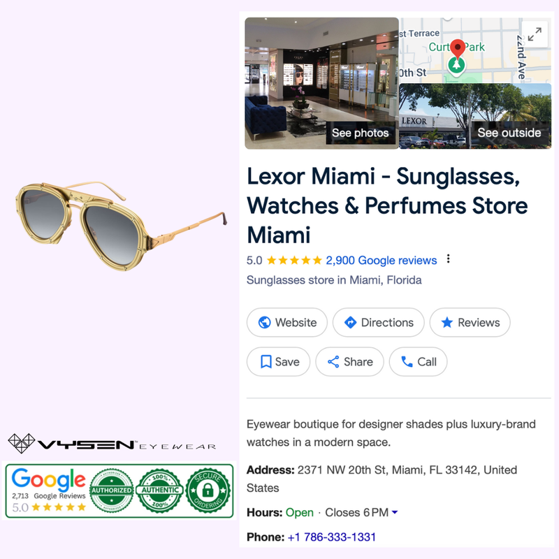Open See outside street view thumbnail
Viewport: 559px width, 559px height.
475,116
